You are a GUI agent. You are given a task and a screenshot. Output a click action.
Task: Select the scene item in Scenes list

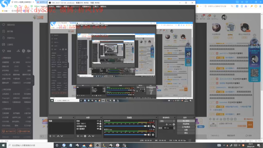[61, 121]
